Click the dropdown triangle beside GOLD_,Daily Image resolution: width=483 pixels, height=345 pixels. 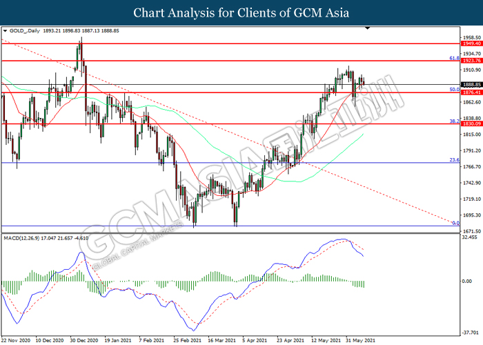pos(5,31)
